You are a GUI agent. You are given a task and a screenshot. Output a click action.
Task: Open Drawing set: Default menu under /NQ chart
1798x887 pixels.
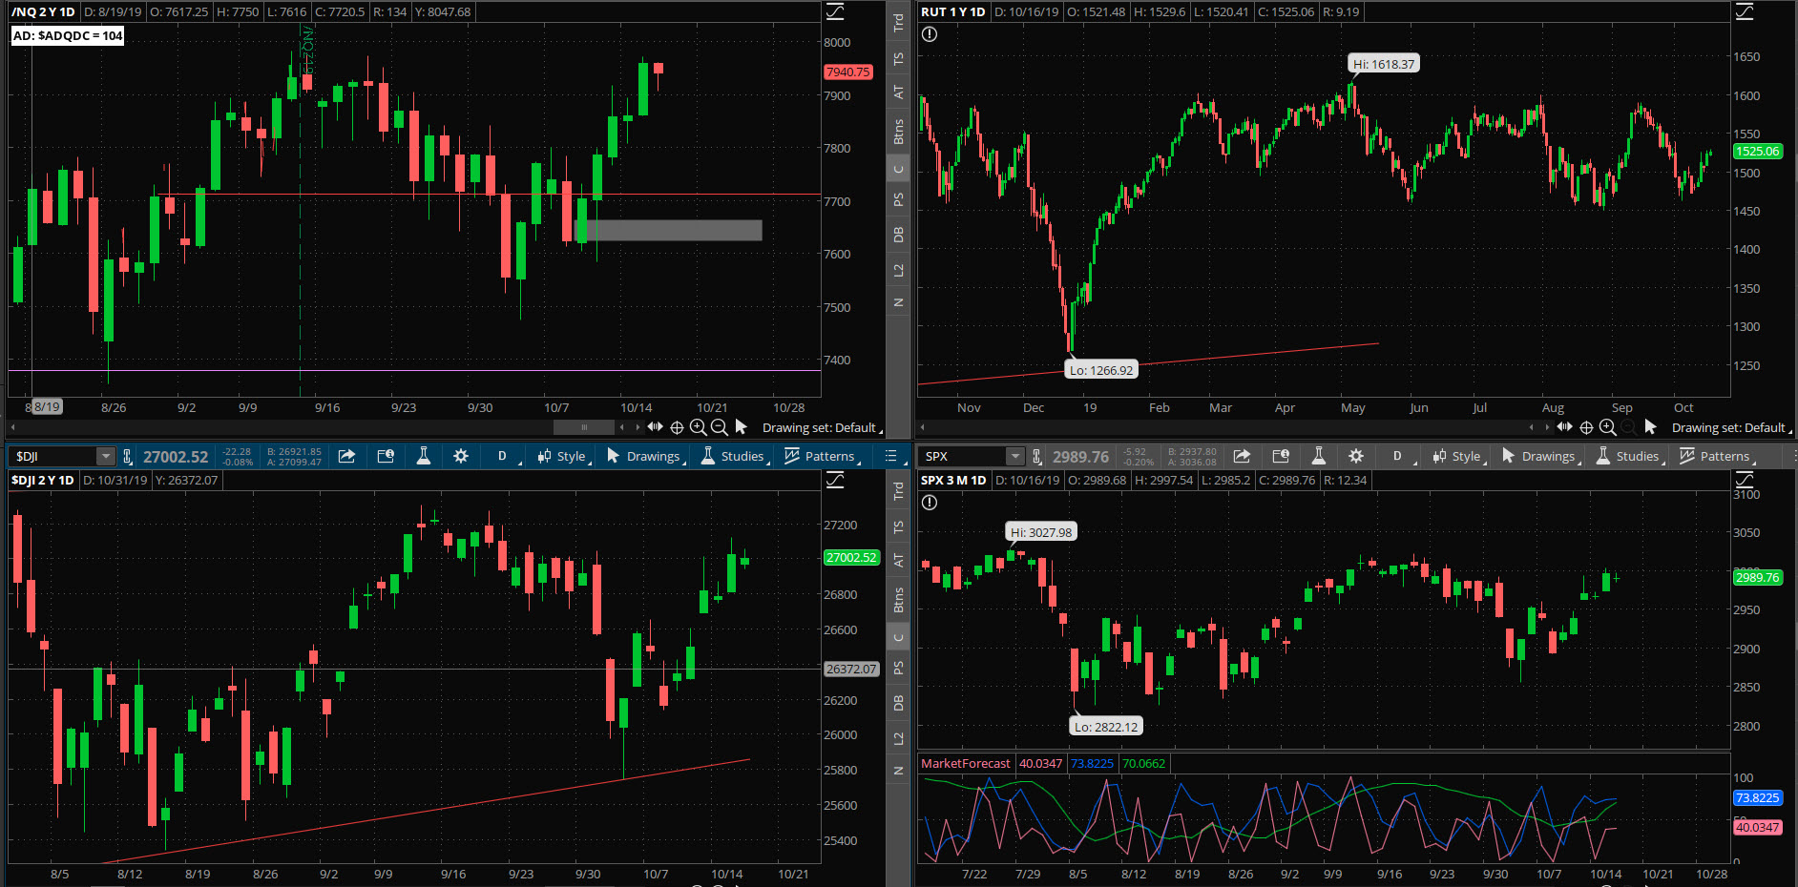point(822,427)
